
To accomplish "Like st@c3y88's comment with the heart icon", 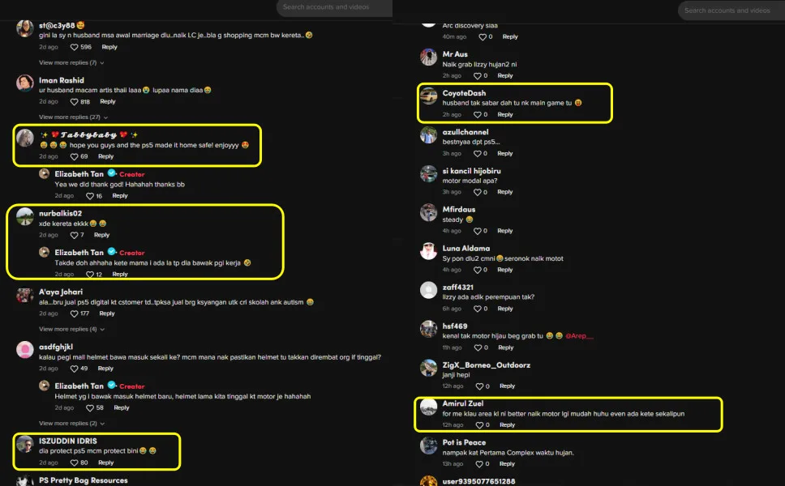I will 74,47.
